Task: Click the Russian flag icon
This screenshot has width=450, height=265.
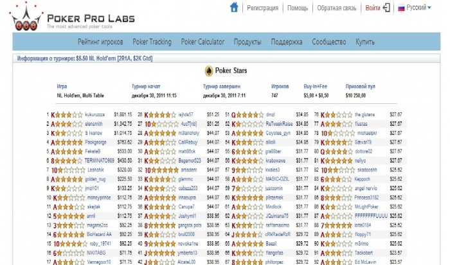Action: 401,8
